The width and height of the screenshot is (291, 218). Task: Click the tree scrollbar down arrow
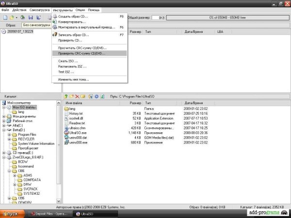[59, 201]
